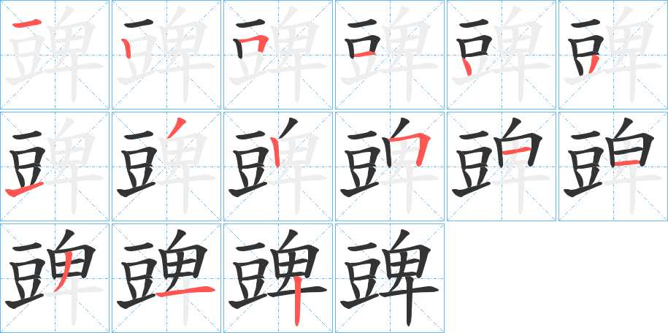Select the step with red stroke closing 口
The height and width of the screenshot is (333, 668).
pos(389,55)
